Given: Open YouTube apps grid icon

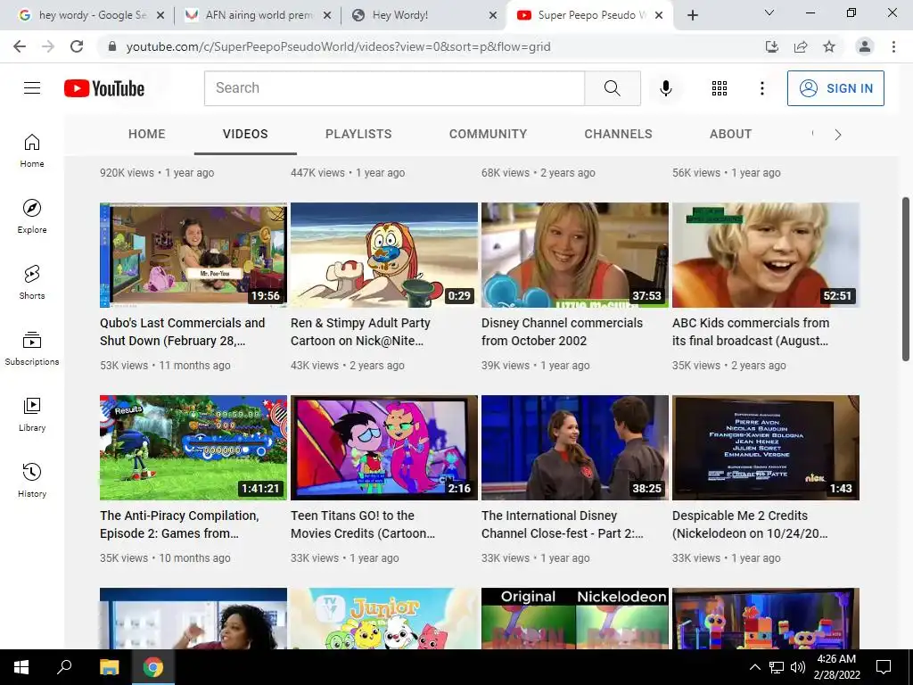Looking at the screenshot, I should (720, 88).
